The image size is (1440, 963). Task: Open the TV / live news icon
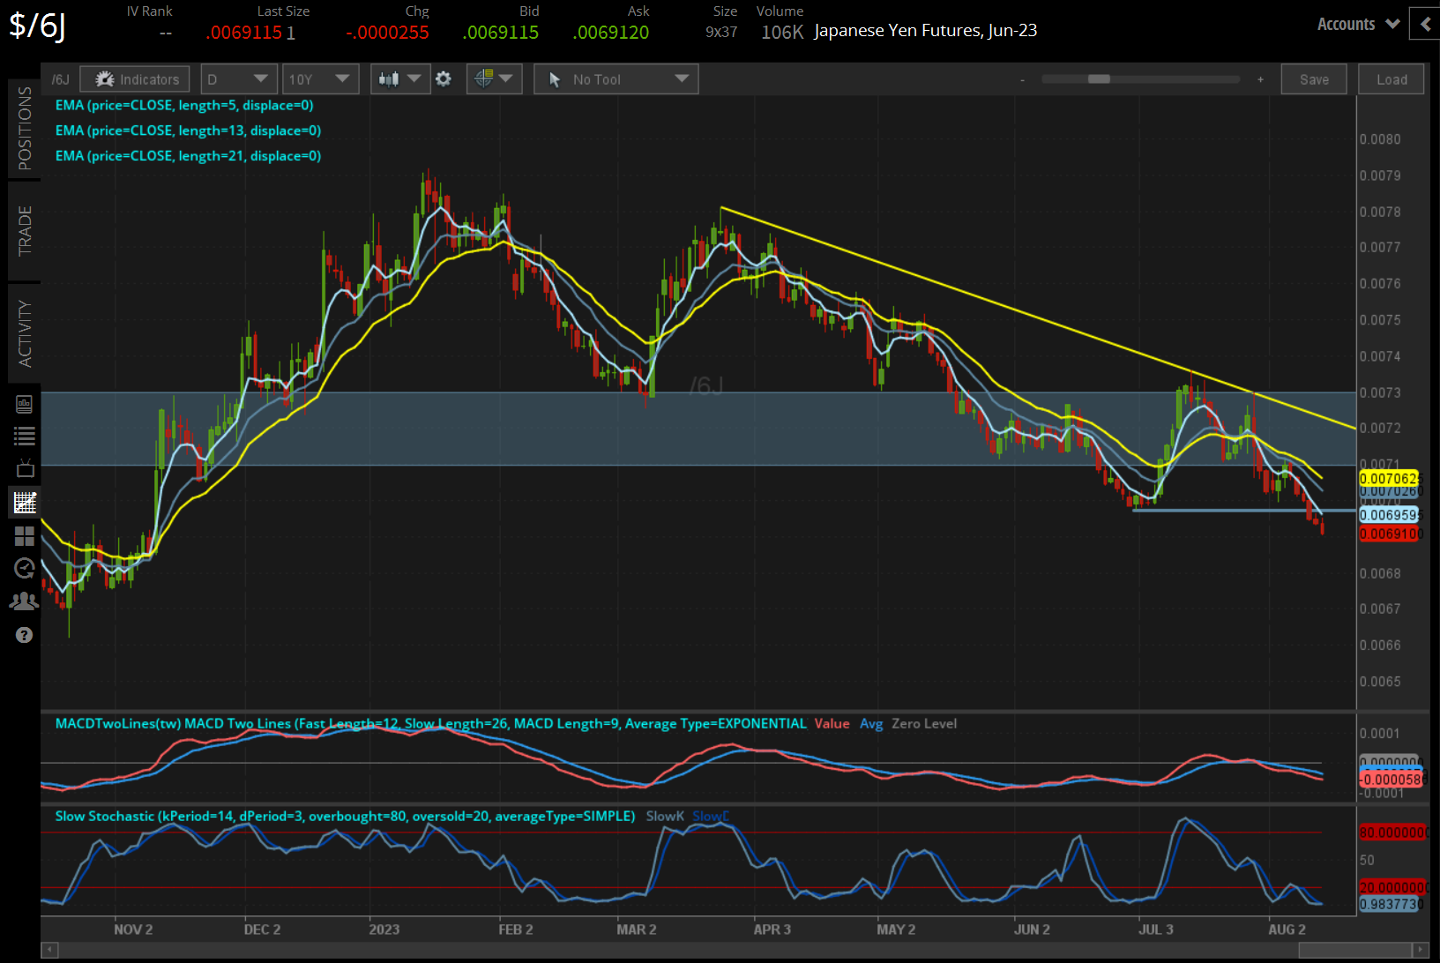(24, 468)
